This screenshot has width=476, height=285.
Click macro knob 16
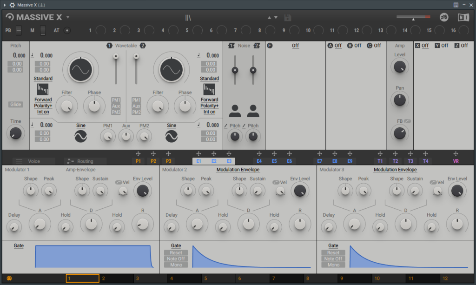click(x=464, y=30)
